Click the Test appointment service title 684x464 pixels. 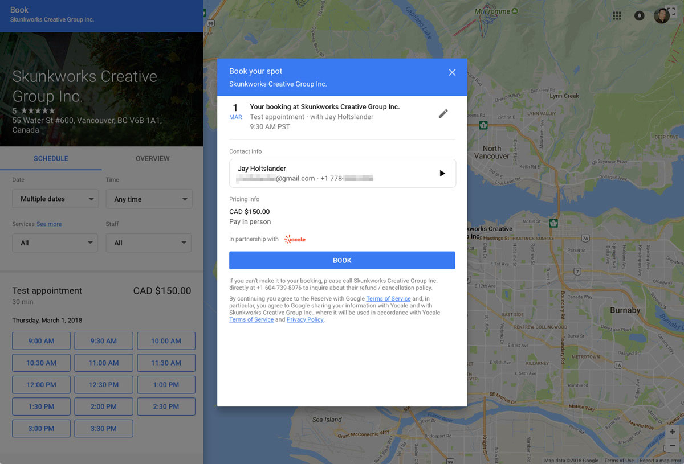tap(47, 290)
